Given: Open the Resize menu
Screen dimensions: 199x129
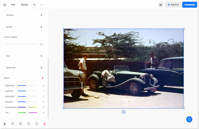Looking at the screenshot, I should [x=24, y=5].
